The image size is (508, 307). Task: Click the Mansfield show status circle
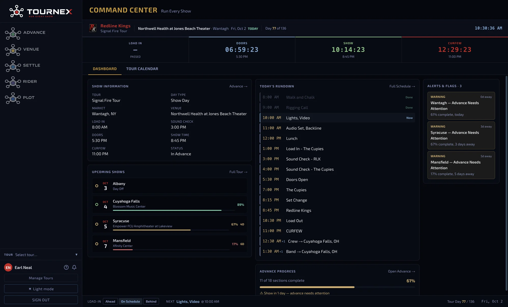[x=97, y=244]
